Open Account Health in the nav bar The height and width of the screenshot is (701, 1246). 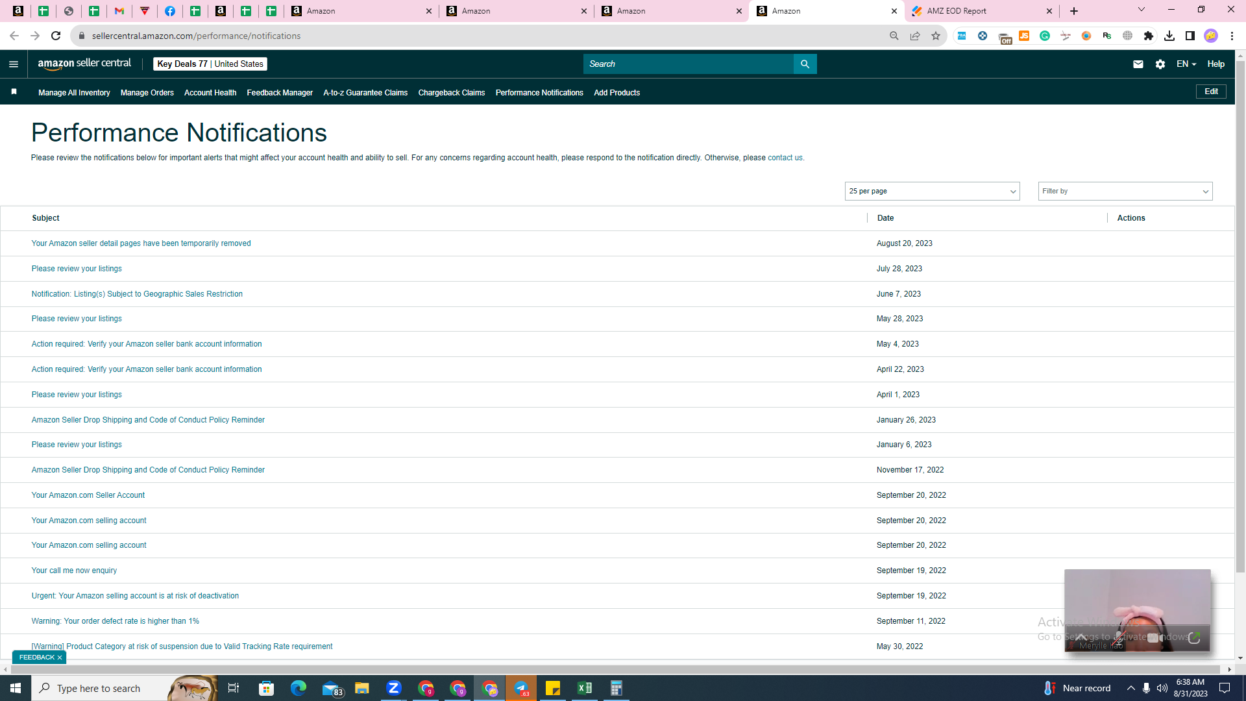(x=210, y=93)
